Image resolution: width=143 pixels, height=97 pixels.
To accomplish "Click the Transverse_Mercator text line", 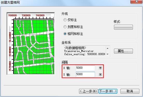I will point(79,51).
